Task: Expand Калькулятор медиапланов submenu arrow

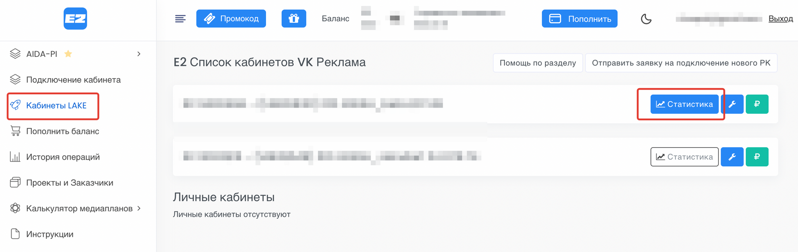Action: click(x=139, y=208)
